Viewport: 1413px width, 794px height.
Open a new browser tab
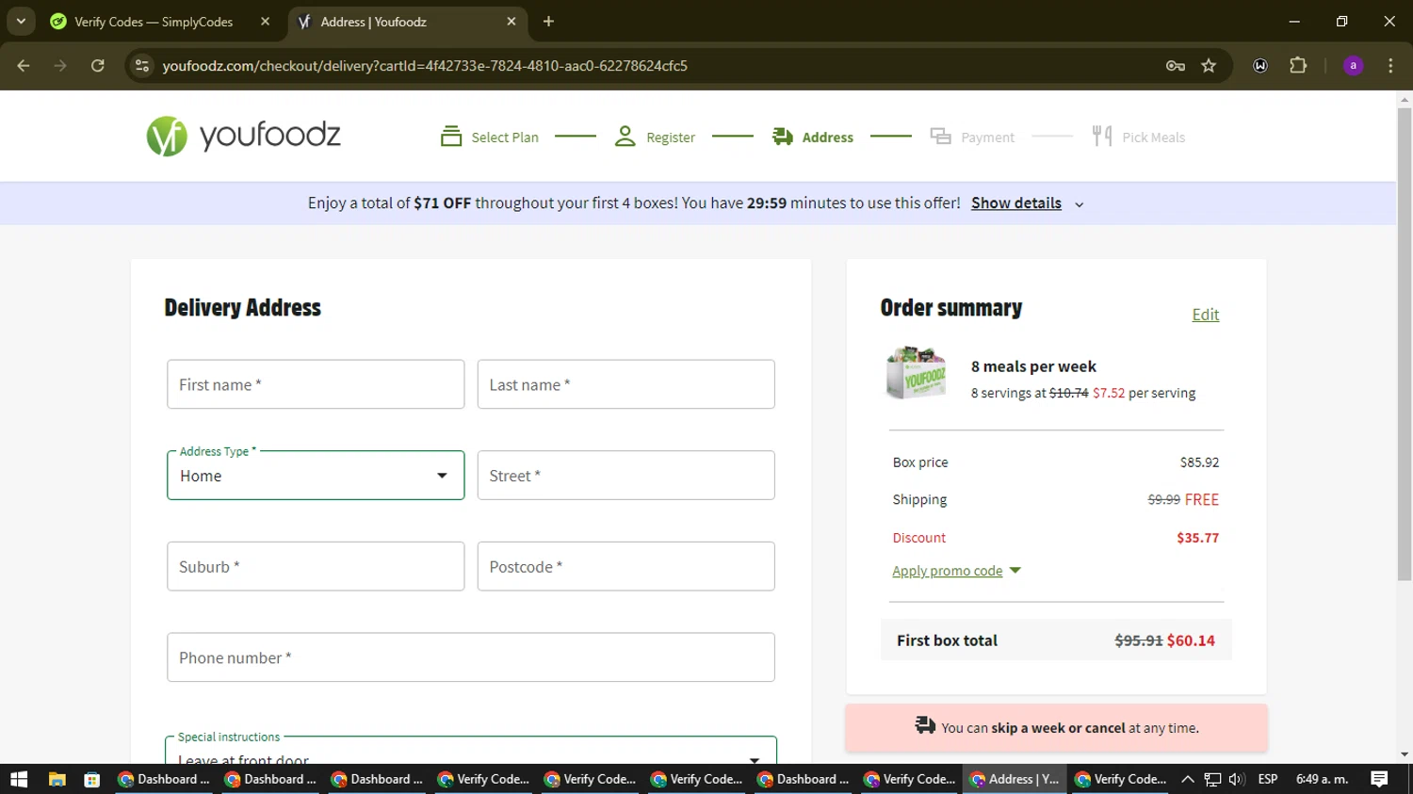pos(548,22)
